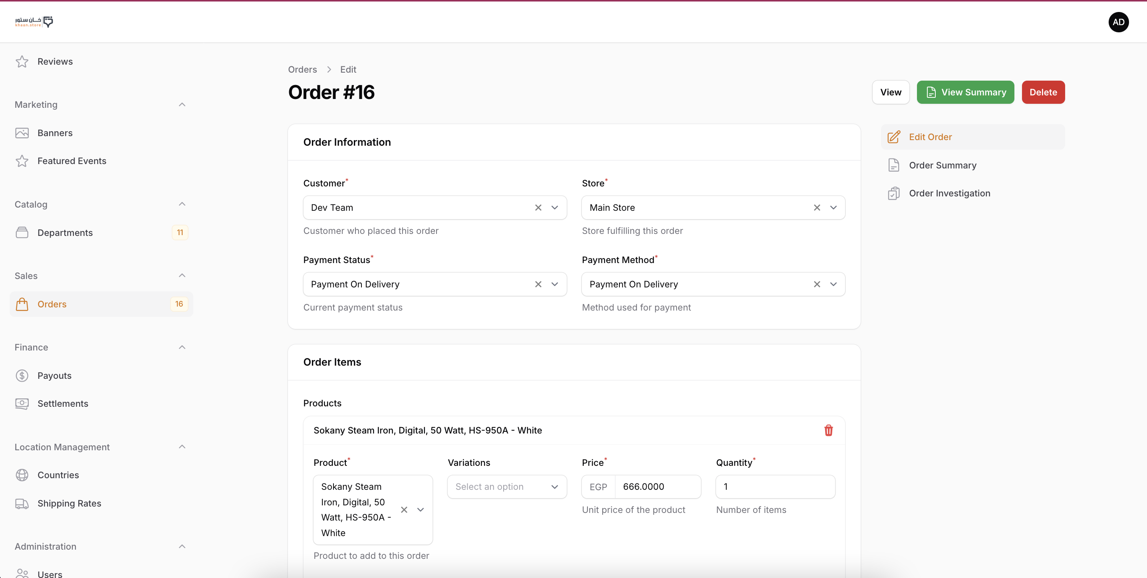This screenshot has height=578, width=1147.
Task: Expand the Payment Method dropdown
Action: pos(833,284)
